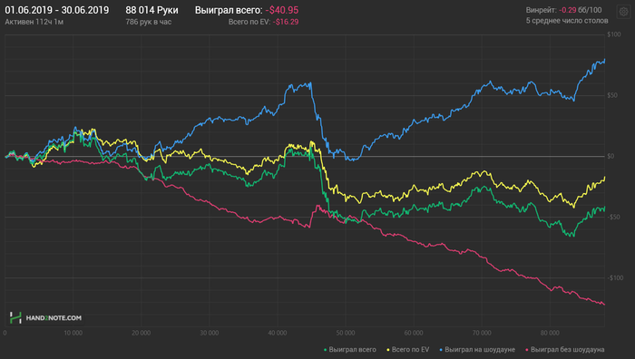635x359 pixels.
Task: Click the EV total value -$16.29
Action: pos(286,22)
